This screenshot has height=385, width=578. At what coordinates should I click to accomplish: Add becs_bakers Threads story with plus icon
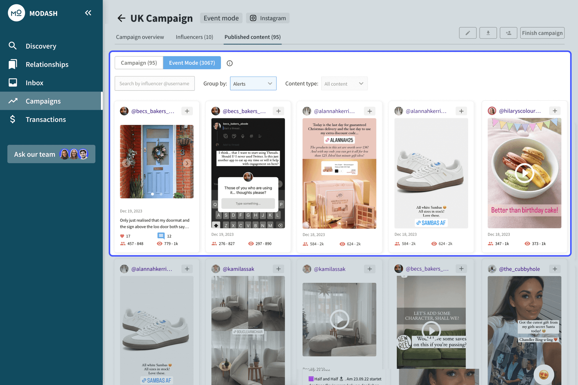tap(278, 111)
